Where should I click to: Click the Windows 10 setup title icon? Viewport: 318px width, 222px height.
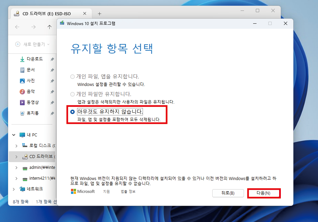tap(62, 23)
